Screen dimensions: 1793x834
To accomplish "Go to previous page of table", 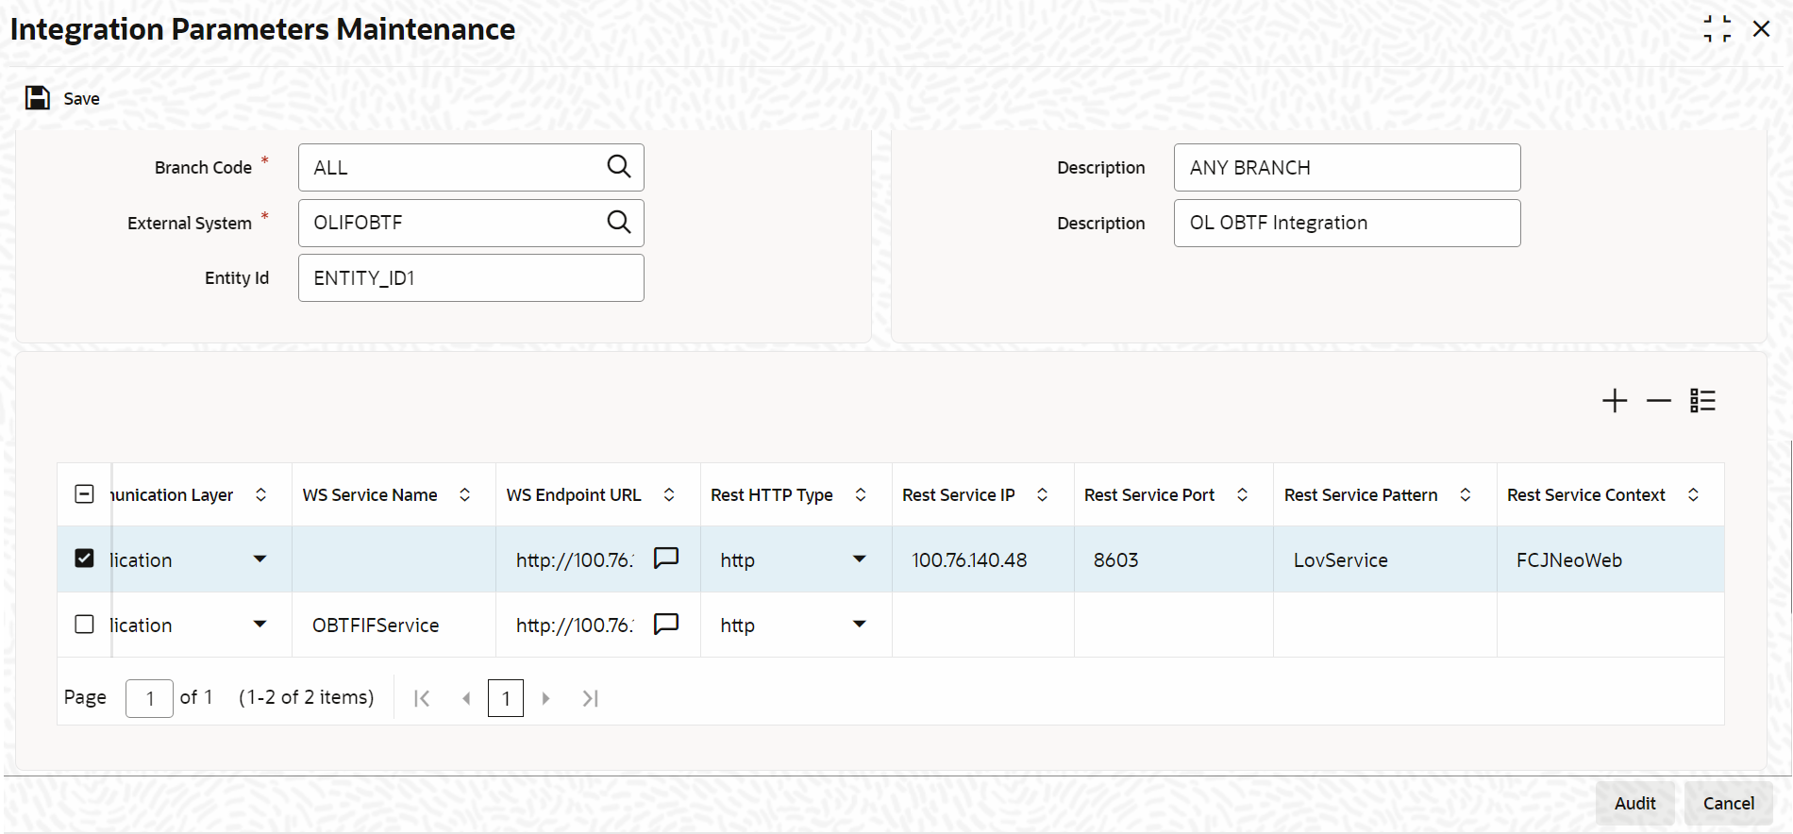I will (466, 698).
